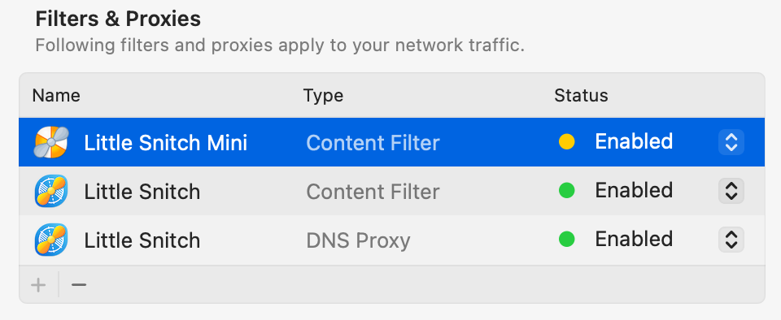The height and width of the screenshot is (320, 781).
Task: Click Enabled text in the DNS Proxy row
Action: pyautogui.click(x=634, y=239)
